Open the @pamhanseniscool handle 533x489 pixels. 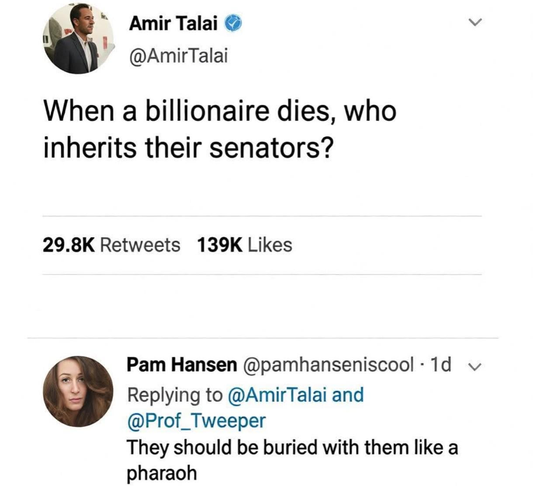point(328,364)
